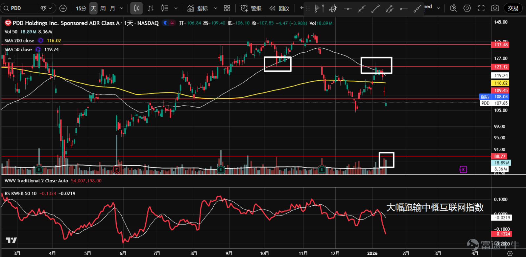Select the horizontal line drawing tool
Image resolution: width=526 pixels, height=257 pixels.
[x=347, y=9]
